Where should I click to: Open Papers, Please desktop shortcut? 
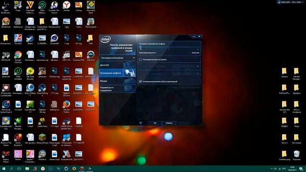(x=6, y=156)
